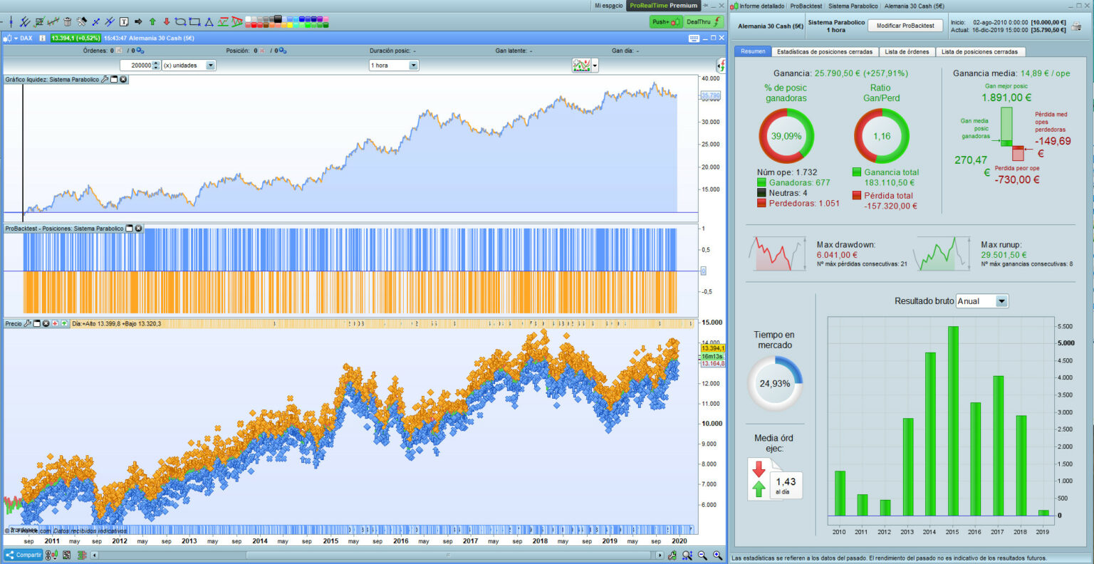The height and width of the screenshot is (564, 1094).
Task: Open settings wrench for Gráfico liquidez panel
Action: [105, 80]
